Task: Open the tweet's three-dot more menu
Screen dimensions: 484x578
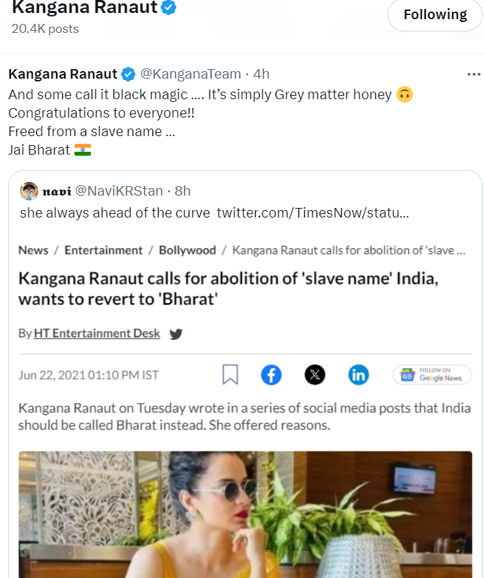Action: 473,74
